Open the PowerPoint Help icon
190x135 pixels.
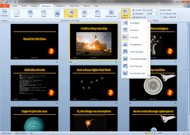[188, 6]
